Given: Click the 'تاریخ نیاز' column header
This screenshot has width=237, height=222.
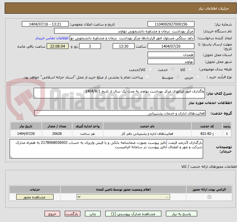Looking at the screenshot, I should coord(26,126).
